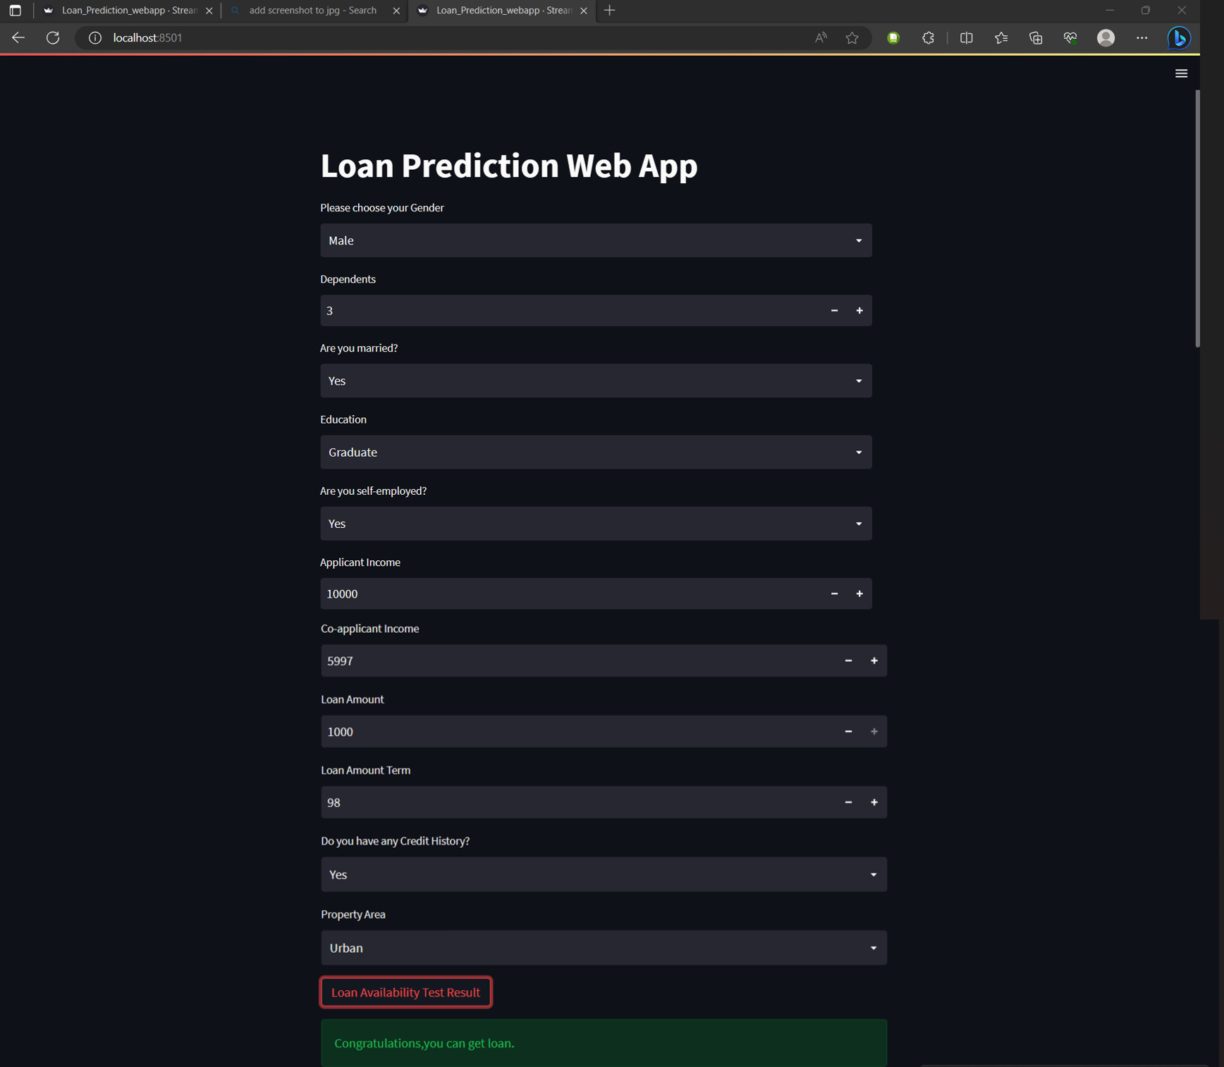This screenshot has width=1224, height=1067.
Task: Click the address bar showing localhost:8501
Action: [147, 38]
